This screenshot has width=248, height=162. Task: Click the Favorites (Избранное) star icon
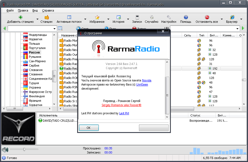pyautogui.click(x=97, y=17)
